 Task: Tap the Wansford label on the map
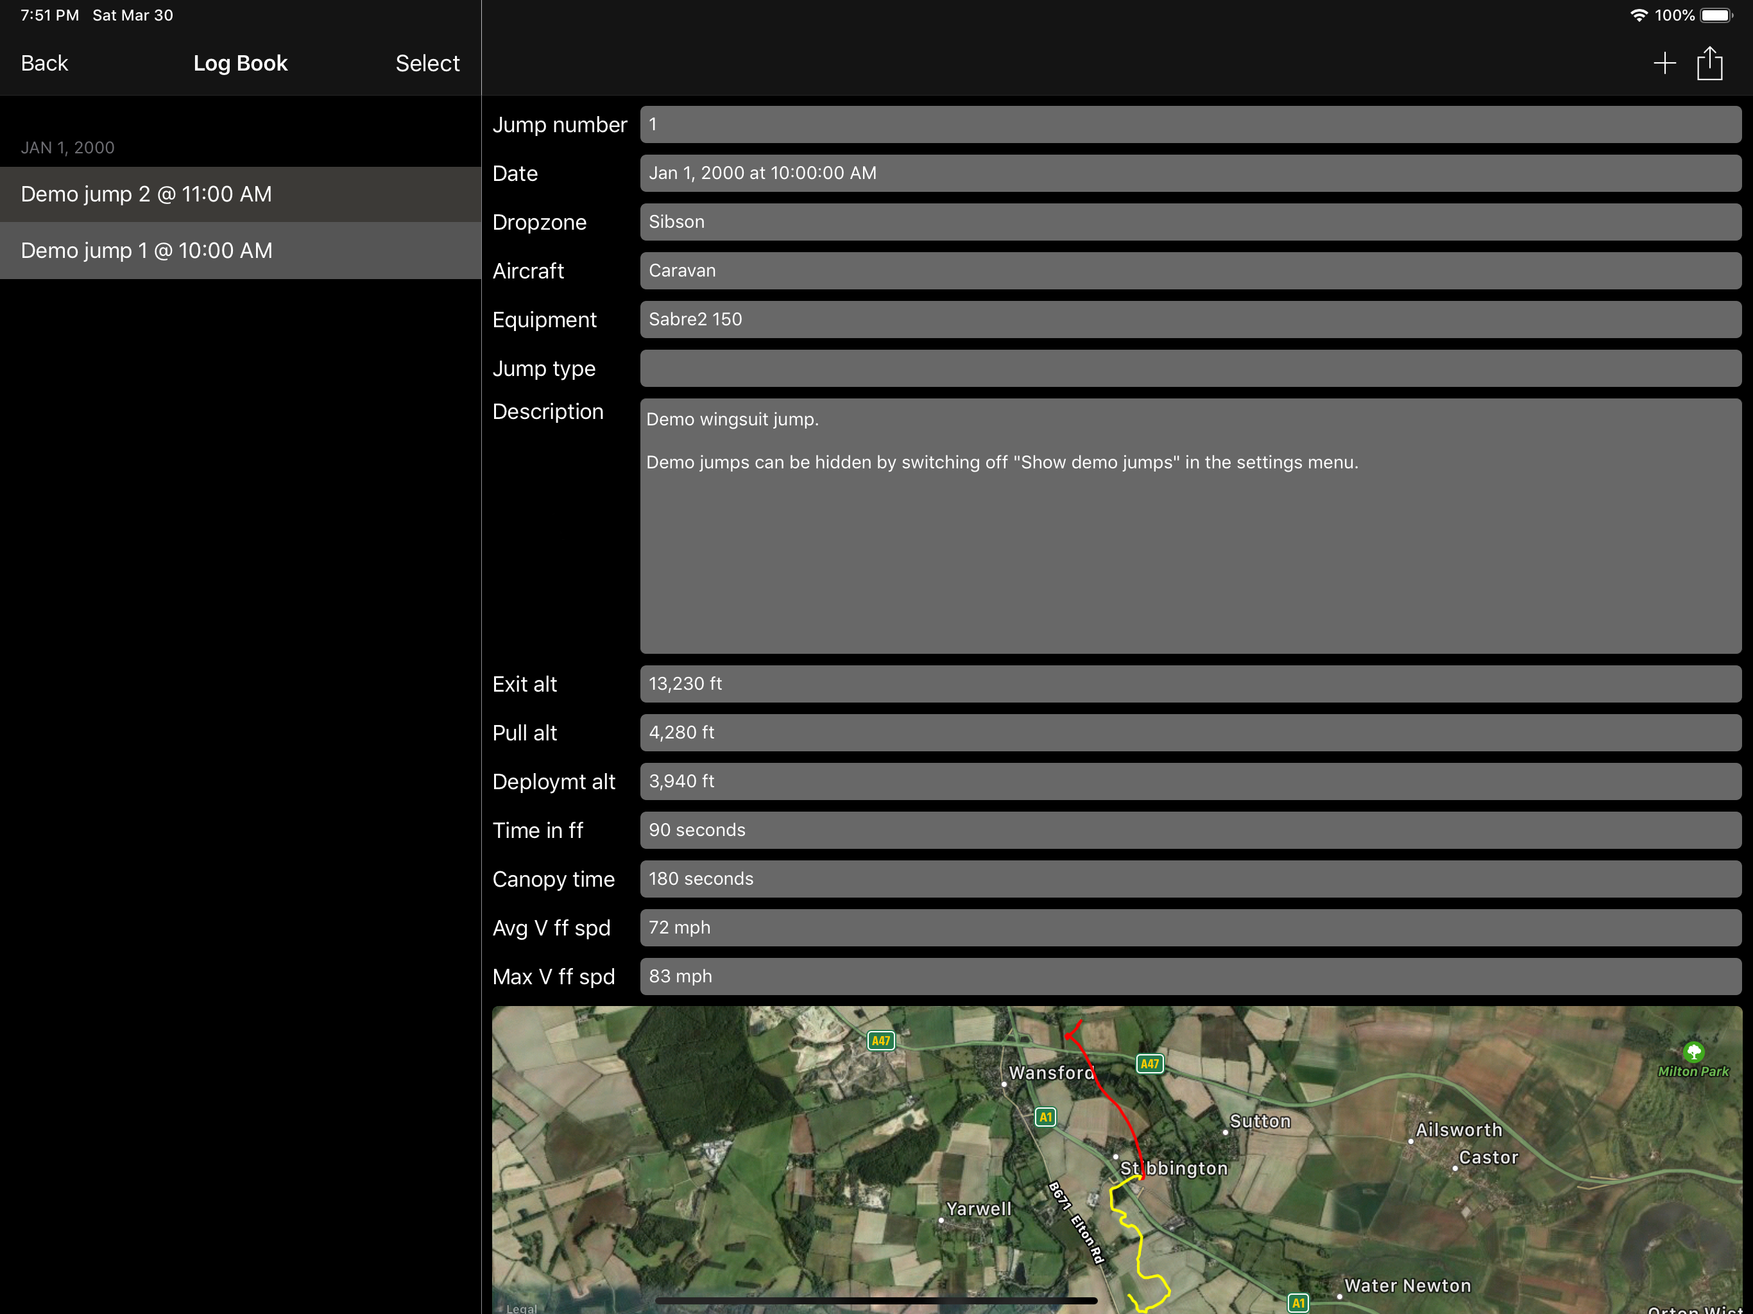[1051, 1072]
